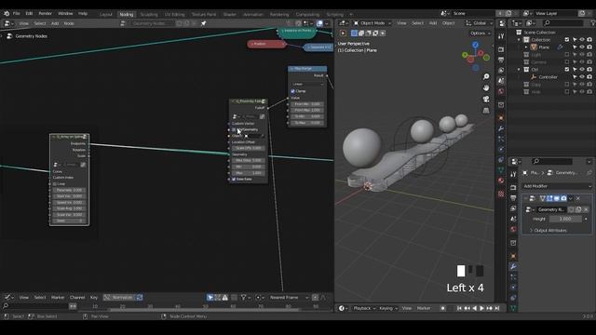Viewport: 596px width, 335px height.
Task: Click the select box mode icon in viewport header
Action: coord(354,33)
